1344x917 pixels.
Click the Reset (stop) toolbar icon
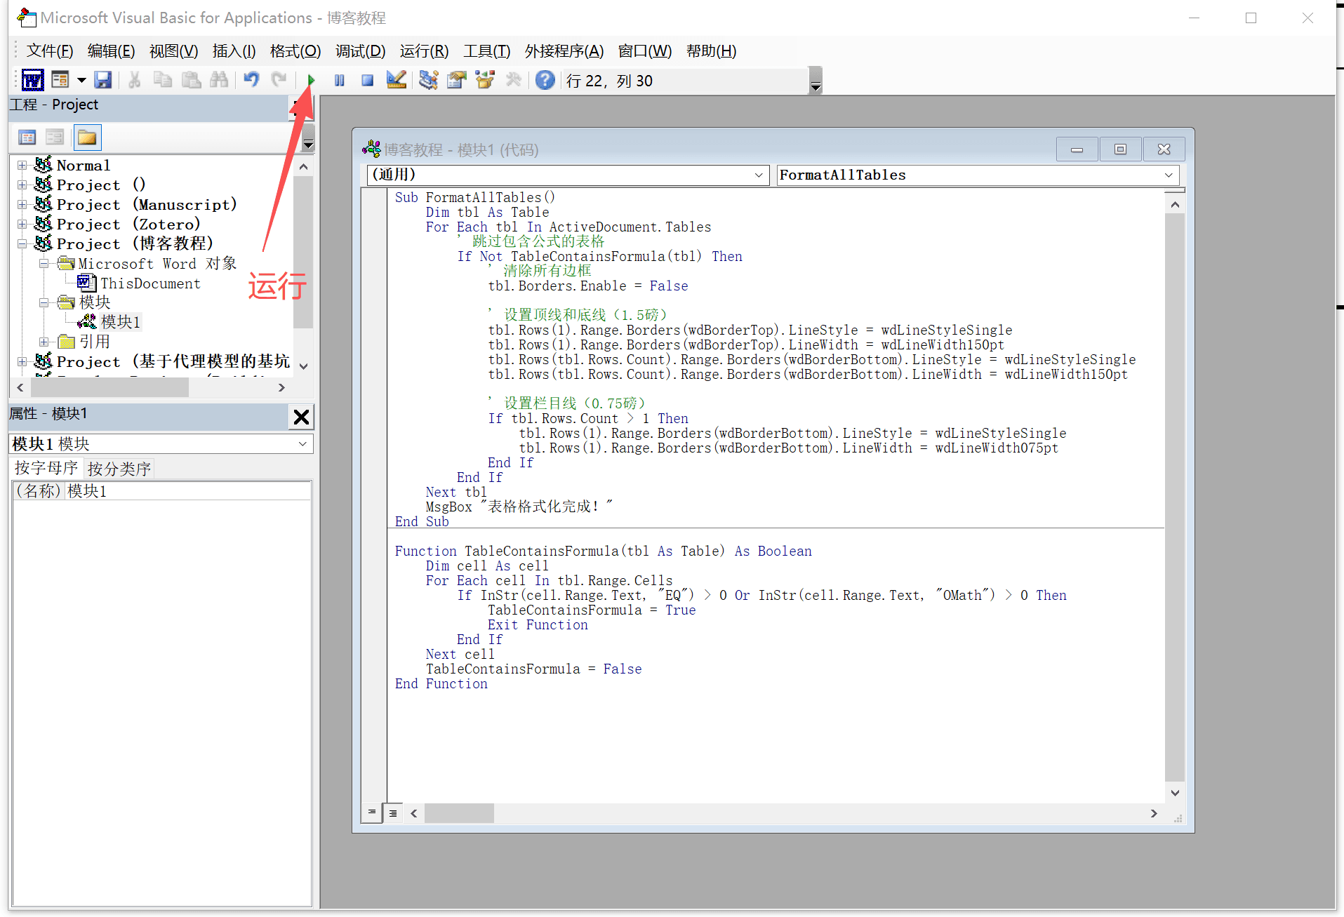(367, 81)
